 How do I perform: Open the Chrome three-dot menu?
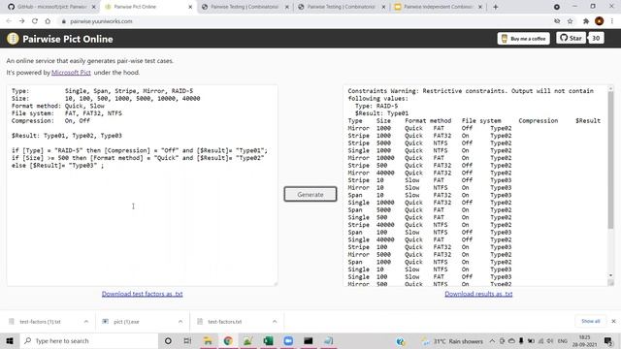coord(612,21)
